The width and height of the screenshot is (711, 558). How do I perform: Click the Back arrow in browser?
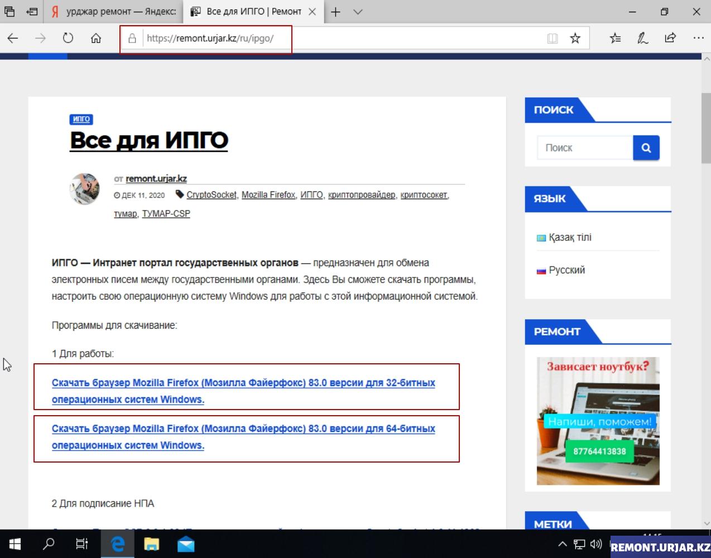(x=13, y=38)
